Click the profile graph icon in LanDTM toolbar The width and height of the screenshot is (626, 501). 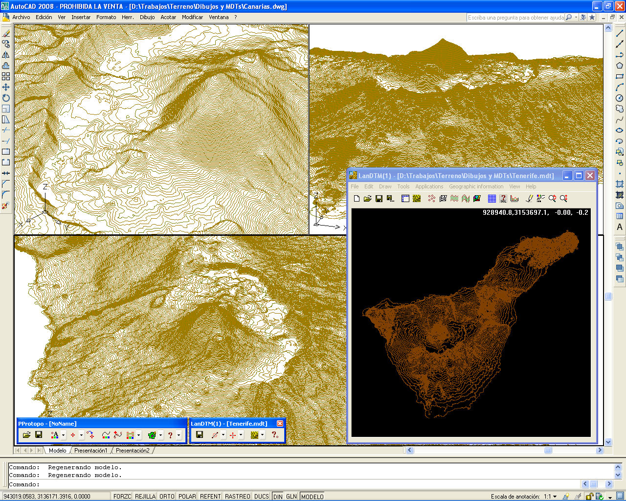514,198
